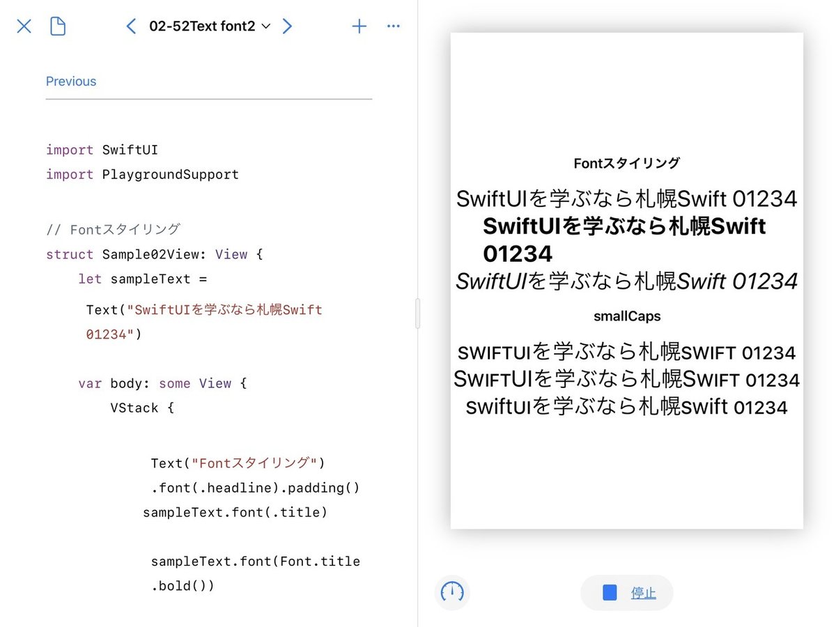836x627 pixels.
Task: Tap the 'sampleText.font(Font.title' code line
Action: click(x=255, y=561)
